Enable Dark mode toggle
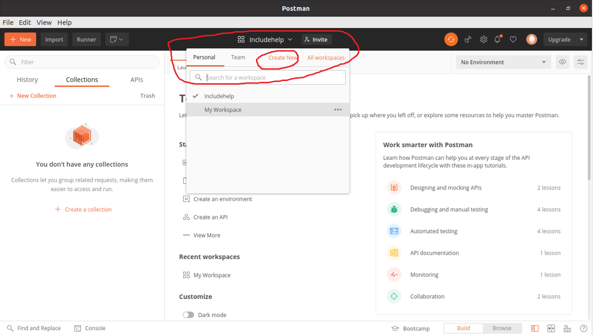The height and width of the screenshot is (335, 594). [188, 315]
